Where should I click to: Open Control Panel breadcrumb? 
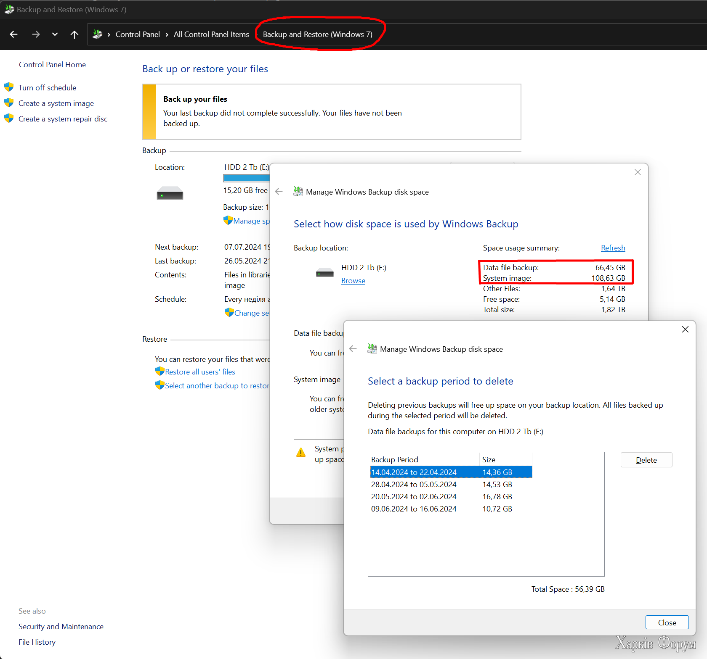pos(138,34)
